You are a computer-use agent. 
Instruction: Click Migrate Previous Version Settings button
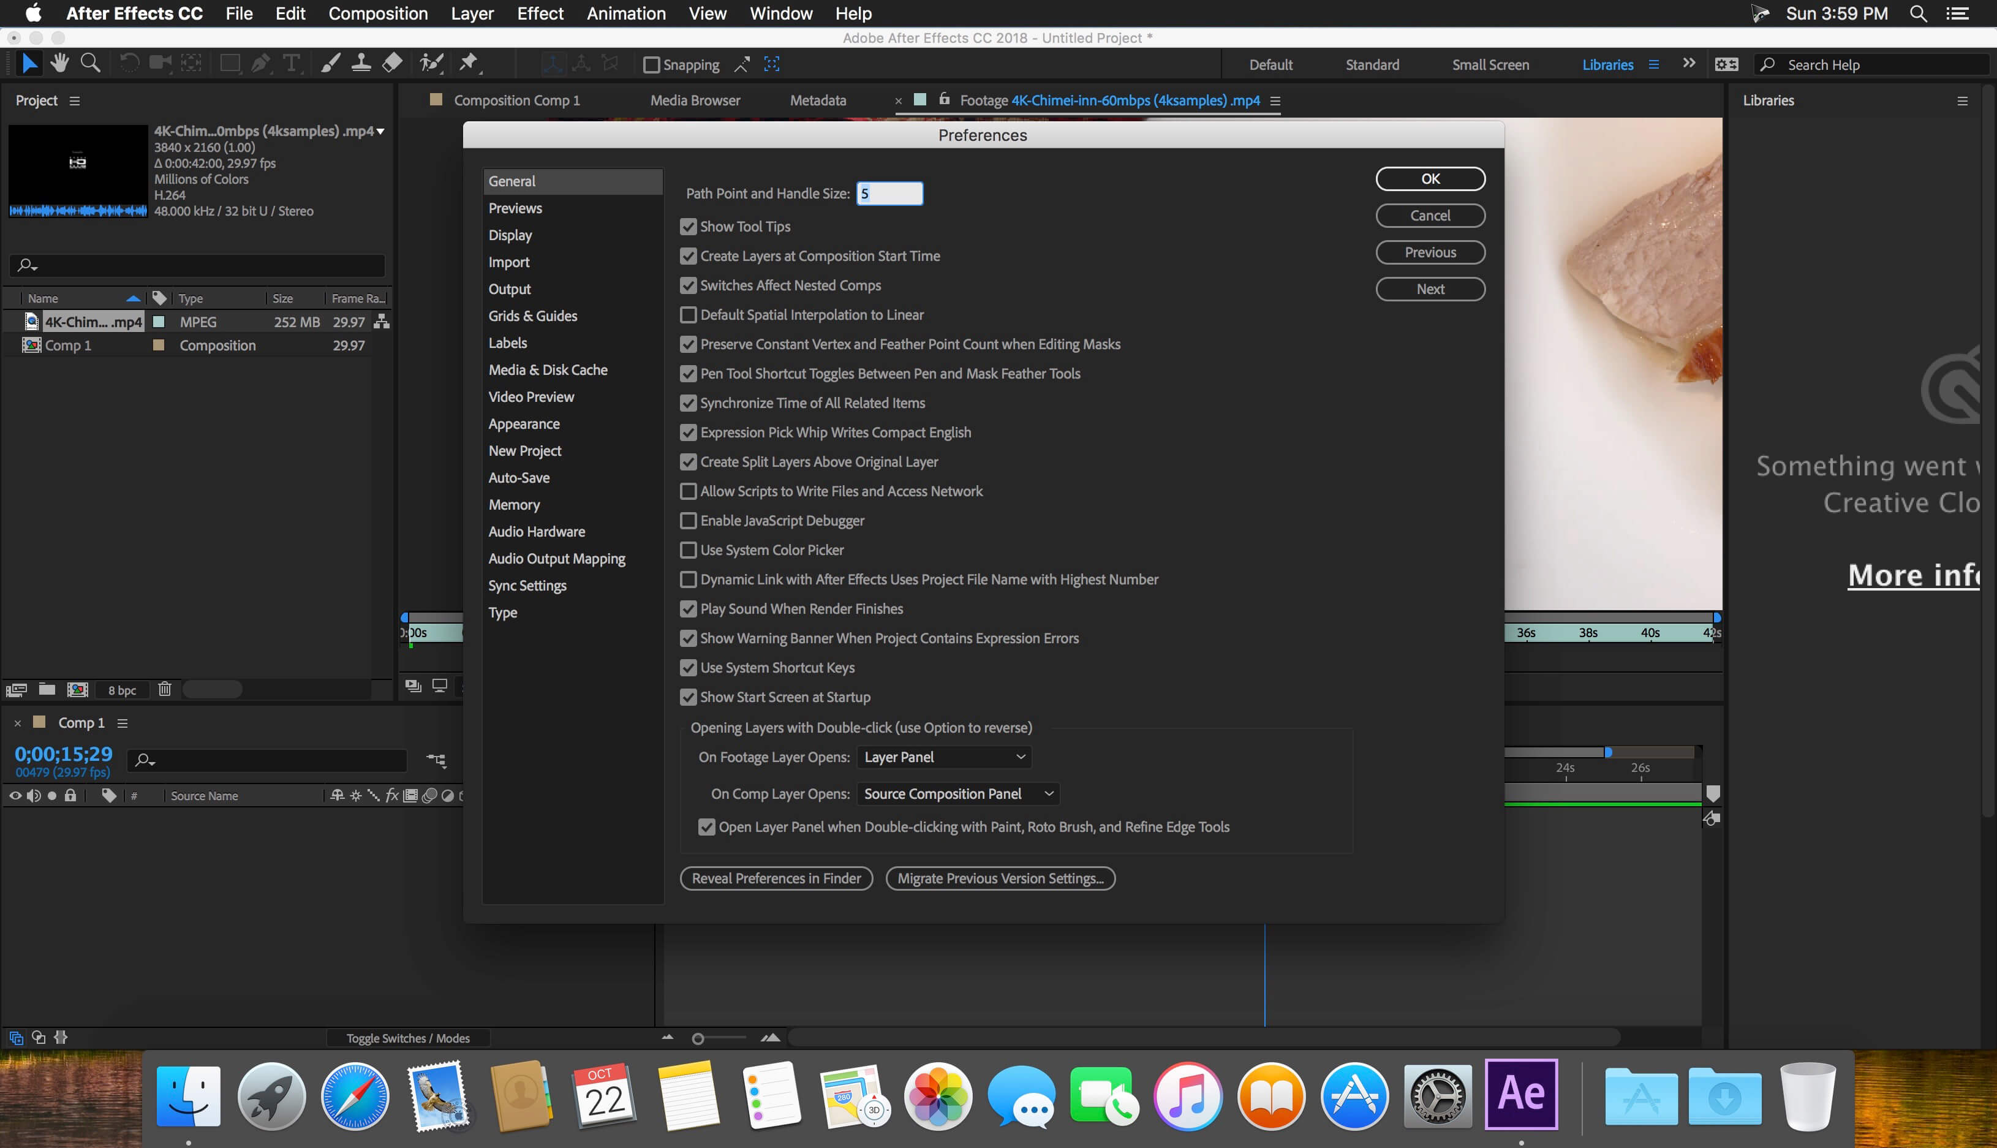pyautogui.click(x=1000, y=878)
